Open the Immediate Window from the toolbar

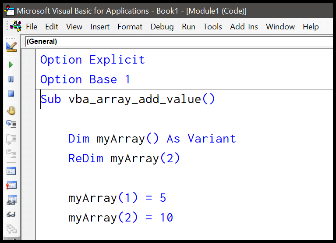pos(11,186)
